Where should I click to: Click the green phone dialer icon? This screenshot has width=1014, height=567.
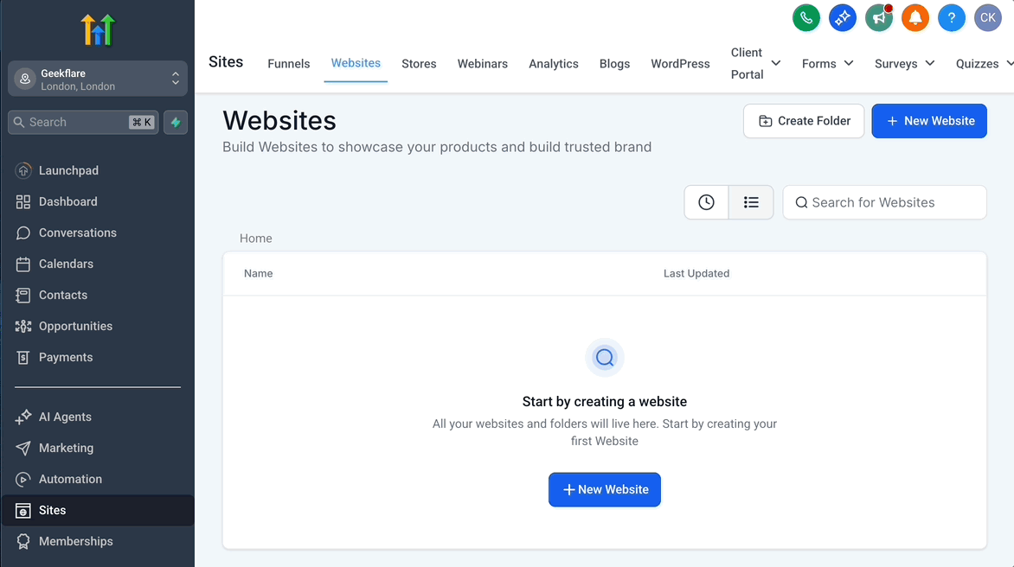coord(805,18)
